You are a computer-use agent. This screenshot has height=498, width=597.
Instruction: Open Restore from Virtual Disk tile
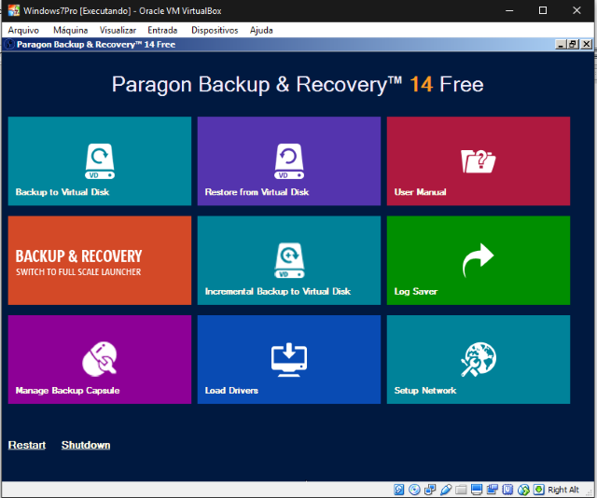pos(289,161)
